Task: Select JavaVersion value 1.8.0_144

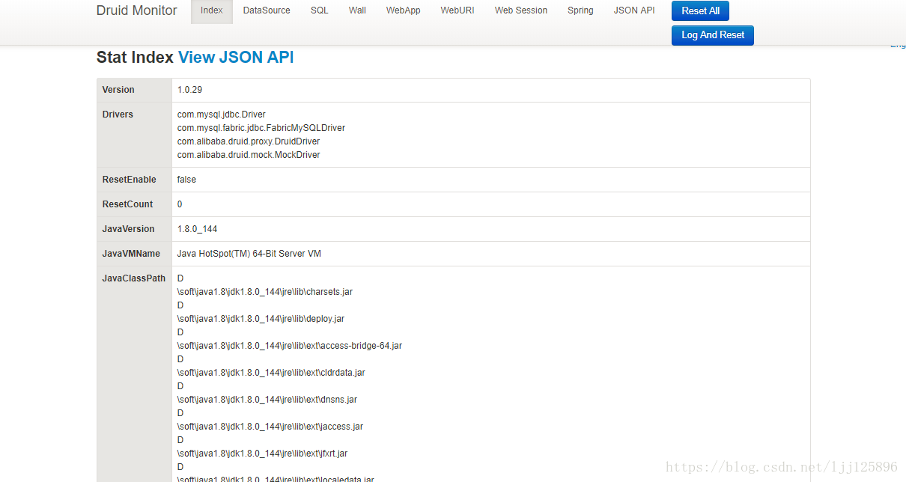Action: coord(197,229)
